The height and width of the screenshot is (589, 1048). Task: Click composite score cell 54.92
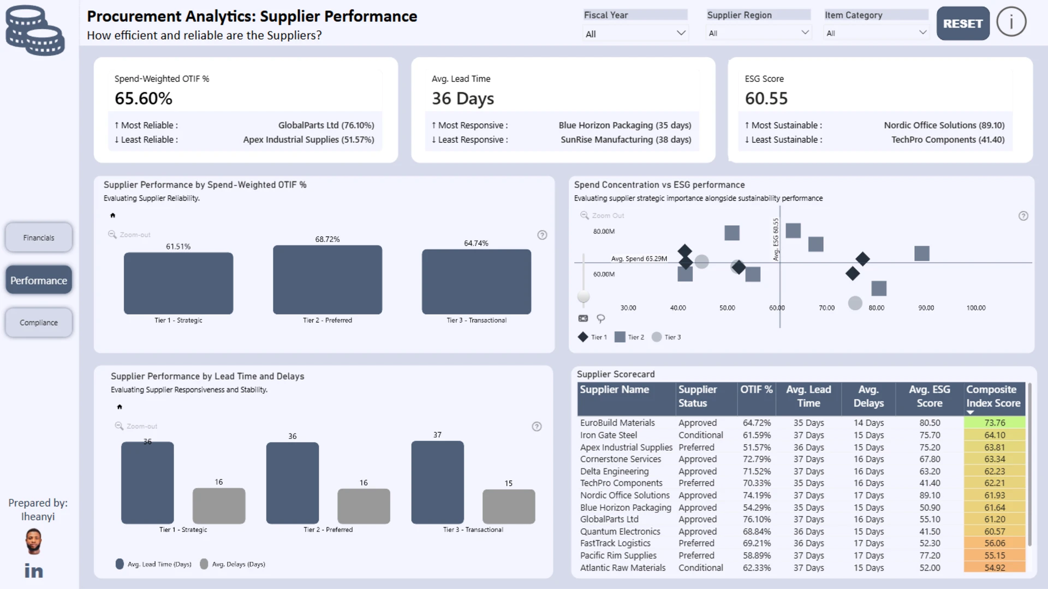tap(995, 568)
